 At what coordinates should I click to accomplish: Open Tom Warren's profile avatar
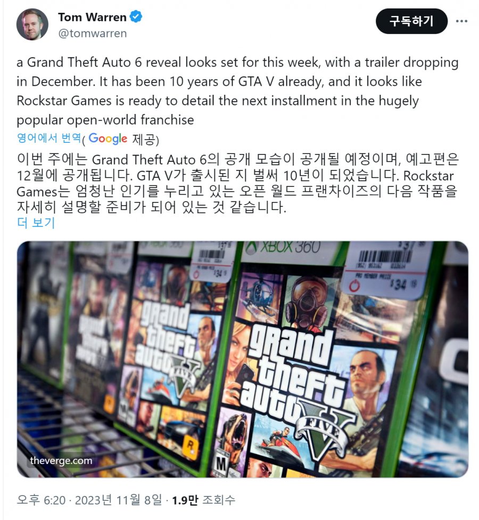[x=32, y=25]
